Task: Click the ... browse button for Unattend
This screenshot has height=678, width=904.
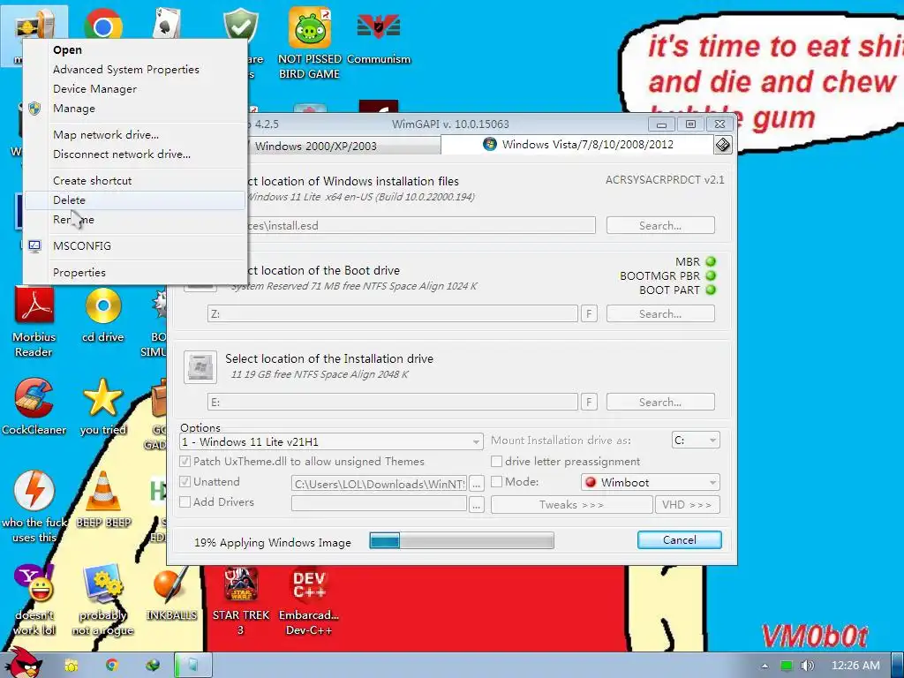Action: click(x=476, y=485)
